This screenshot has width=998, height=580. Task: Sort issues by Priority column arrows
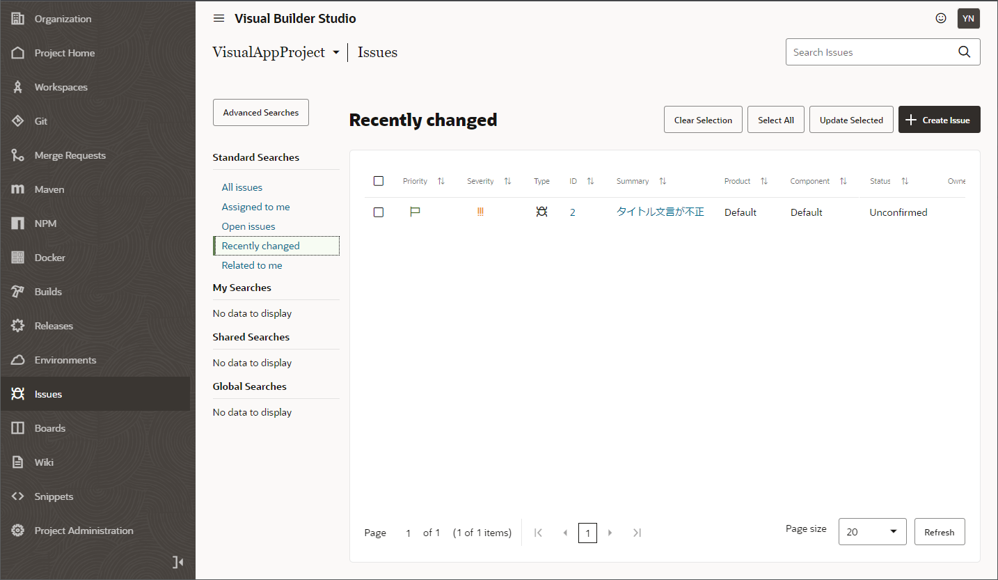click(441, 181)
